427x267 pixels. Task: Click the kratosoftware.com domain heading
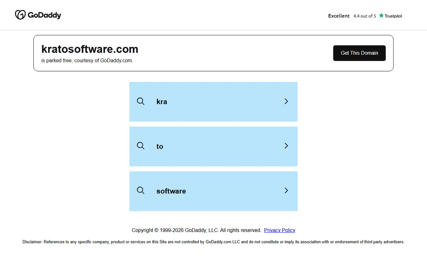point(90,49)
